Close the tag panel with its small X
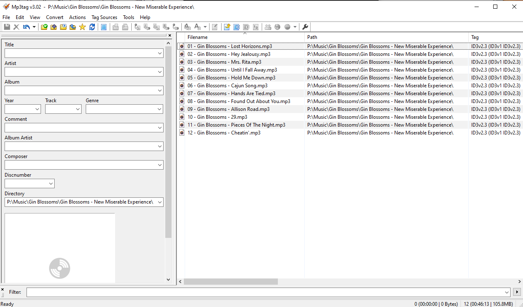This screenshot has height=307, width=523. pyautogui.click(x=169, y=36)
